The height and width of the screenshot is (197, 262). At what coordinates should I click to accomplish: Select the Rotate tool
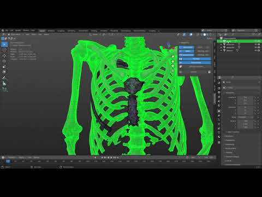pos(4,61)
